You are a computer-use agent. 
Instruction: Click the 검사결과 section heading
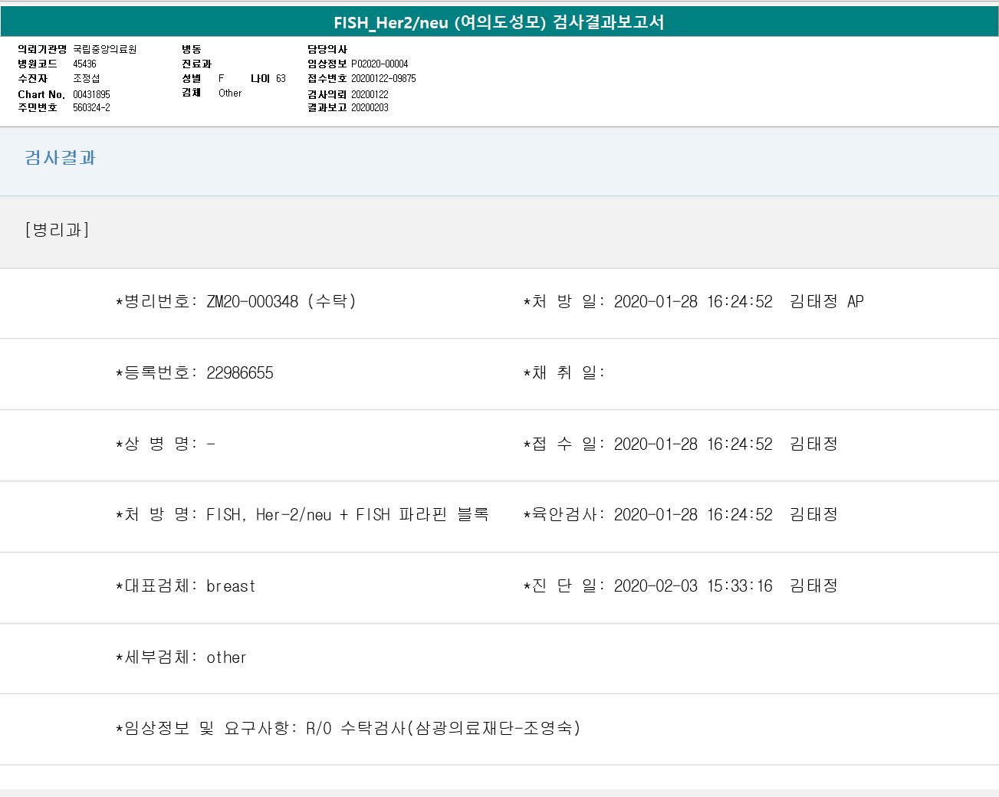[60, 158]
